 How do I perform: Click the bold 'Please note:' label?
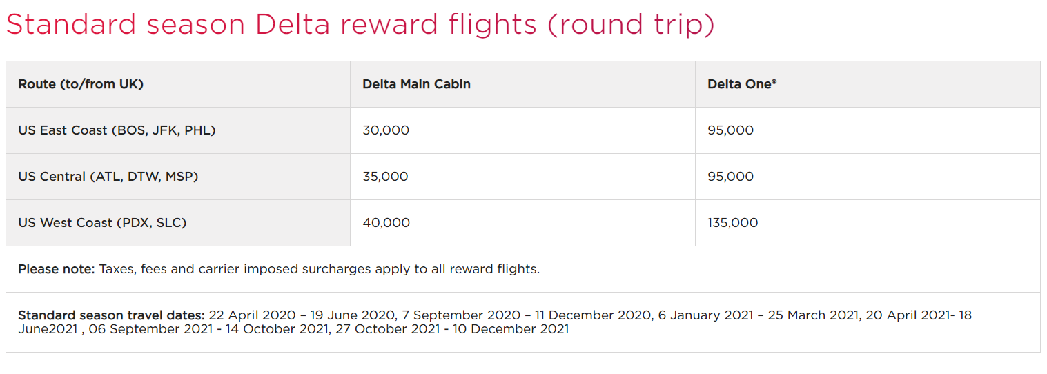(x=56, y=269)
